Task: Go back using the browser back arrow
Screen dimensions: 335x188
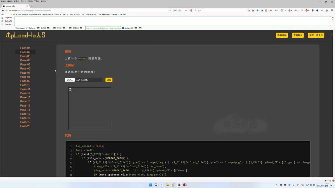Action: (x=3, y=10)
